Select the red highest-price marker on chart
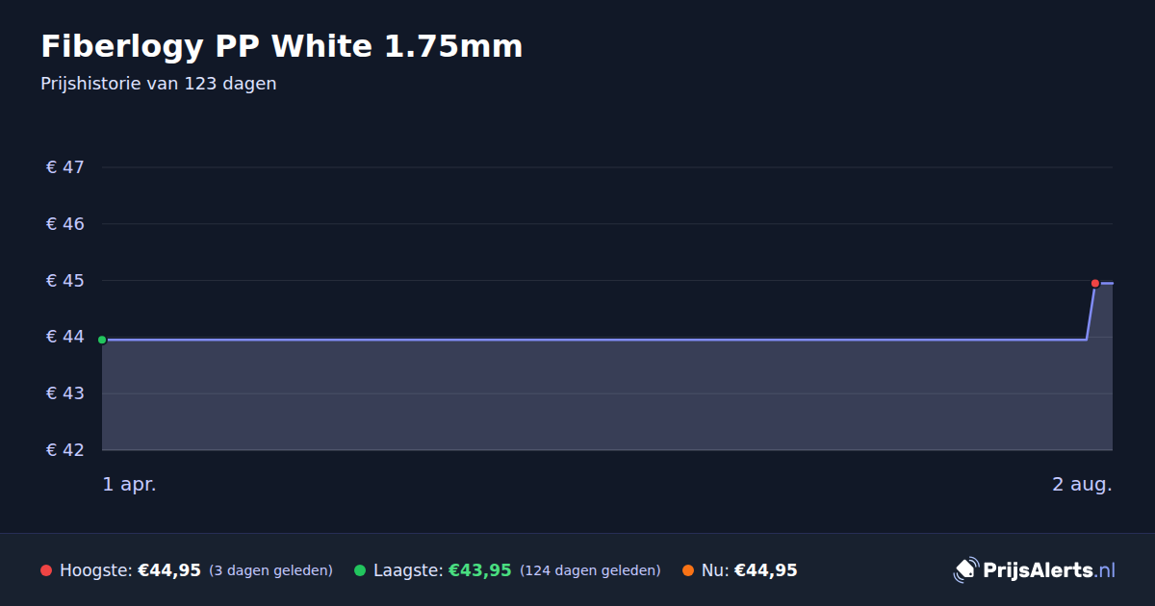 coord(1095,283)
